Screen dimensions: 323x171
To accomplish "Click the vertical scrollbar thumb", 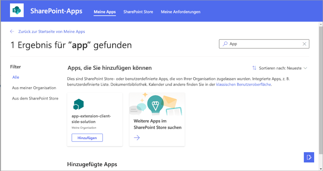I will [321, 90].
